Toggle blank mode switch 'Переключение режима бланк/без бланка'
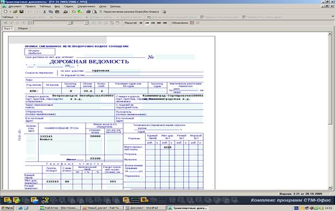 tap(130, 12)
